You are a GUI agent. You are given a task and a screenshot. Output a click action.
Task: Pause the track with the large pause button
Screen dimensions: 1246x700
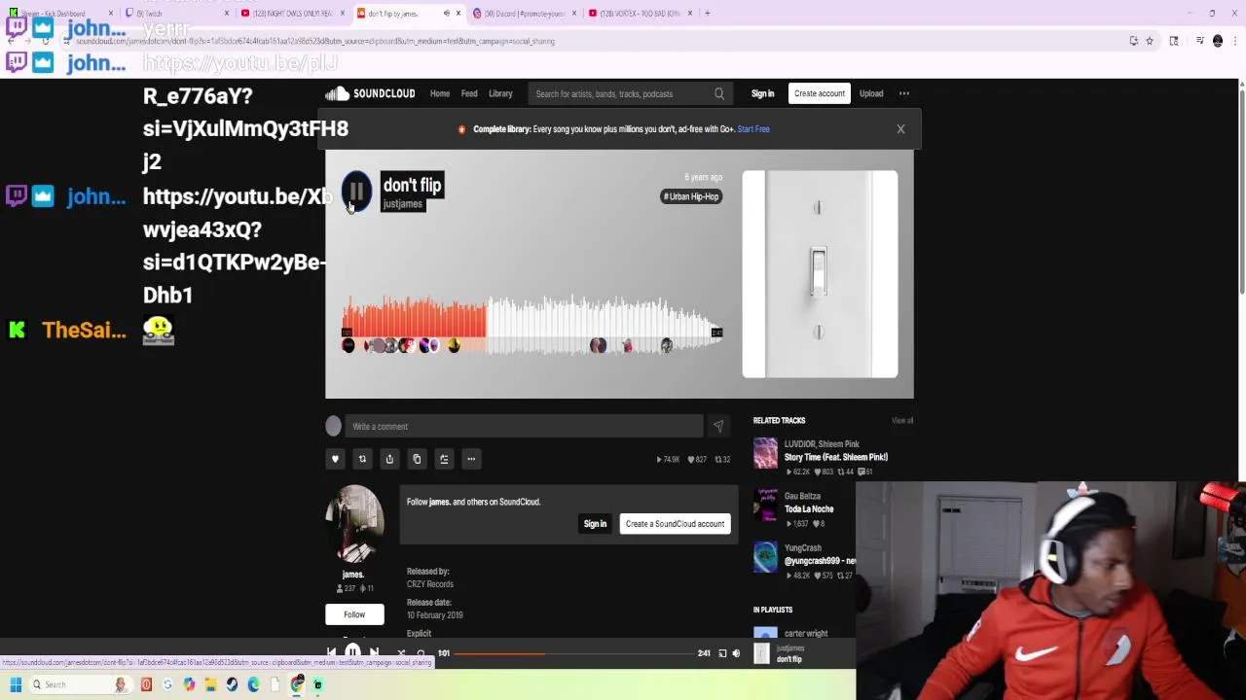click(355, 192)
